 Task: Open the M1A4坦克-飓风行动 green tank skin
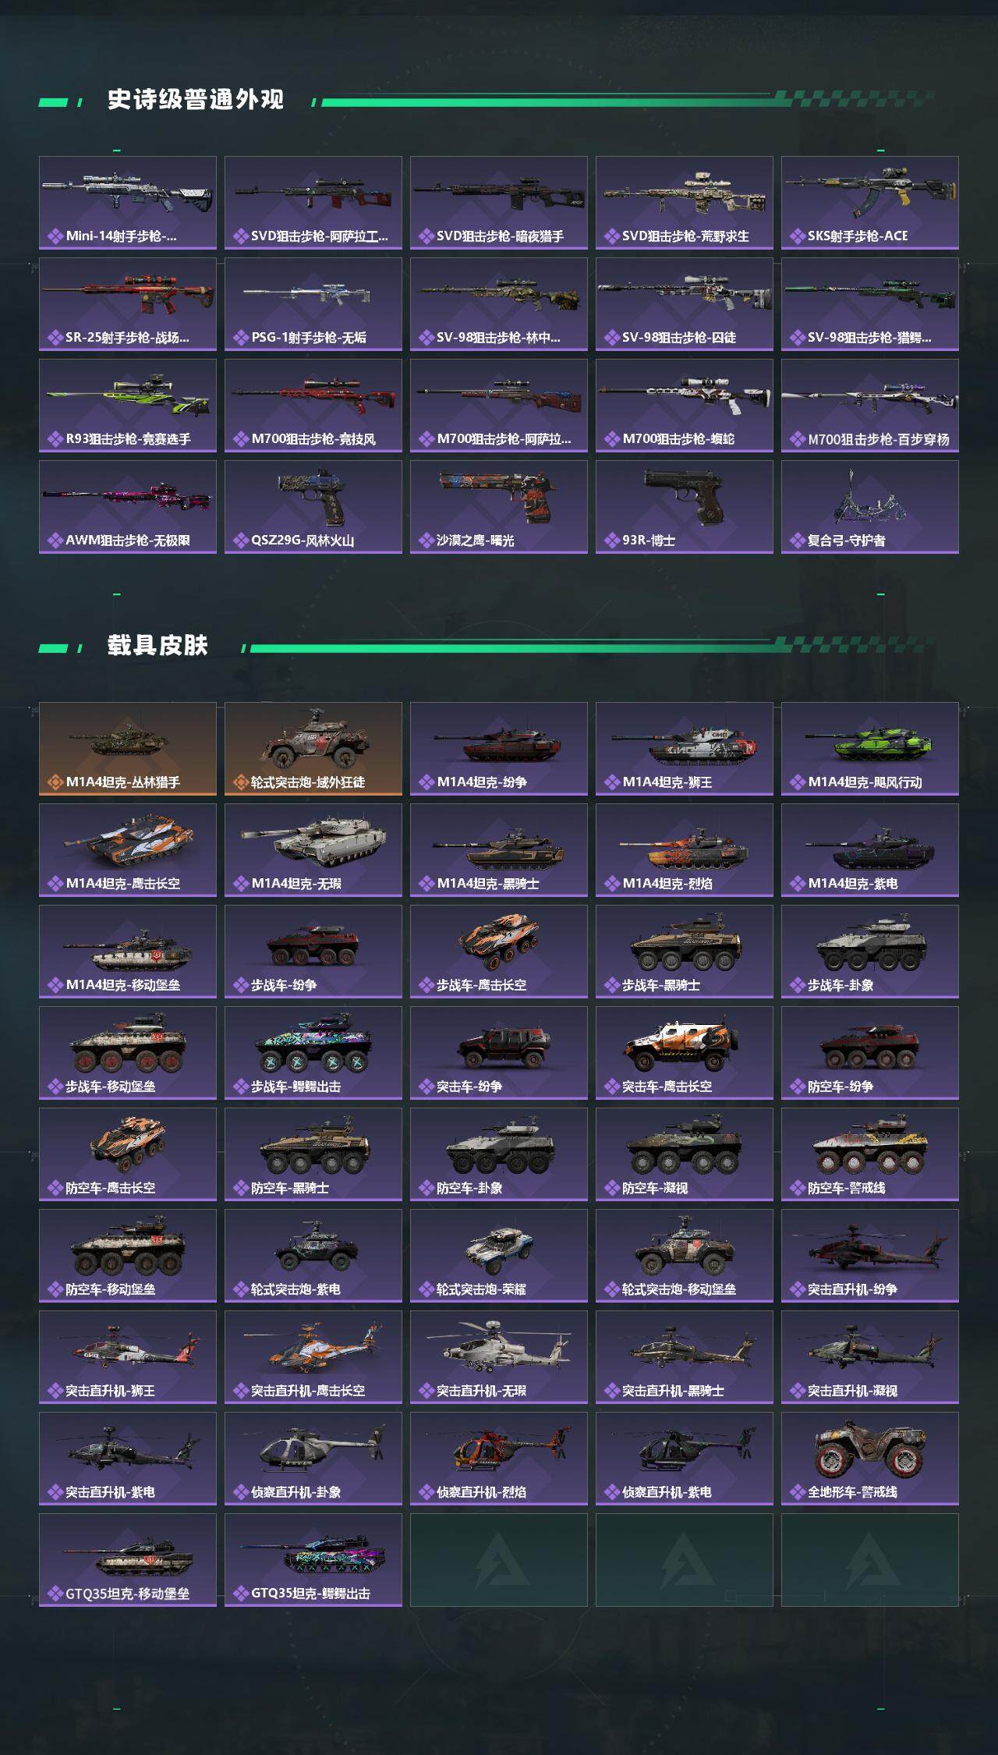click(x=870, y=749)
